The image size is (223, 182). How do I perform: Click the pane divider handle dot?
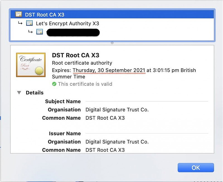tap(112, 43)
